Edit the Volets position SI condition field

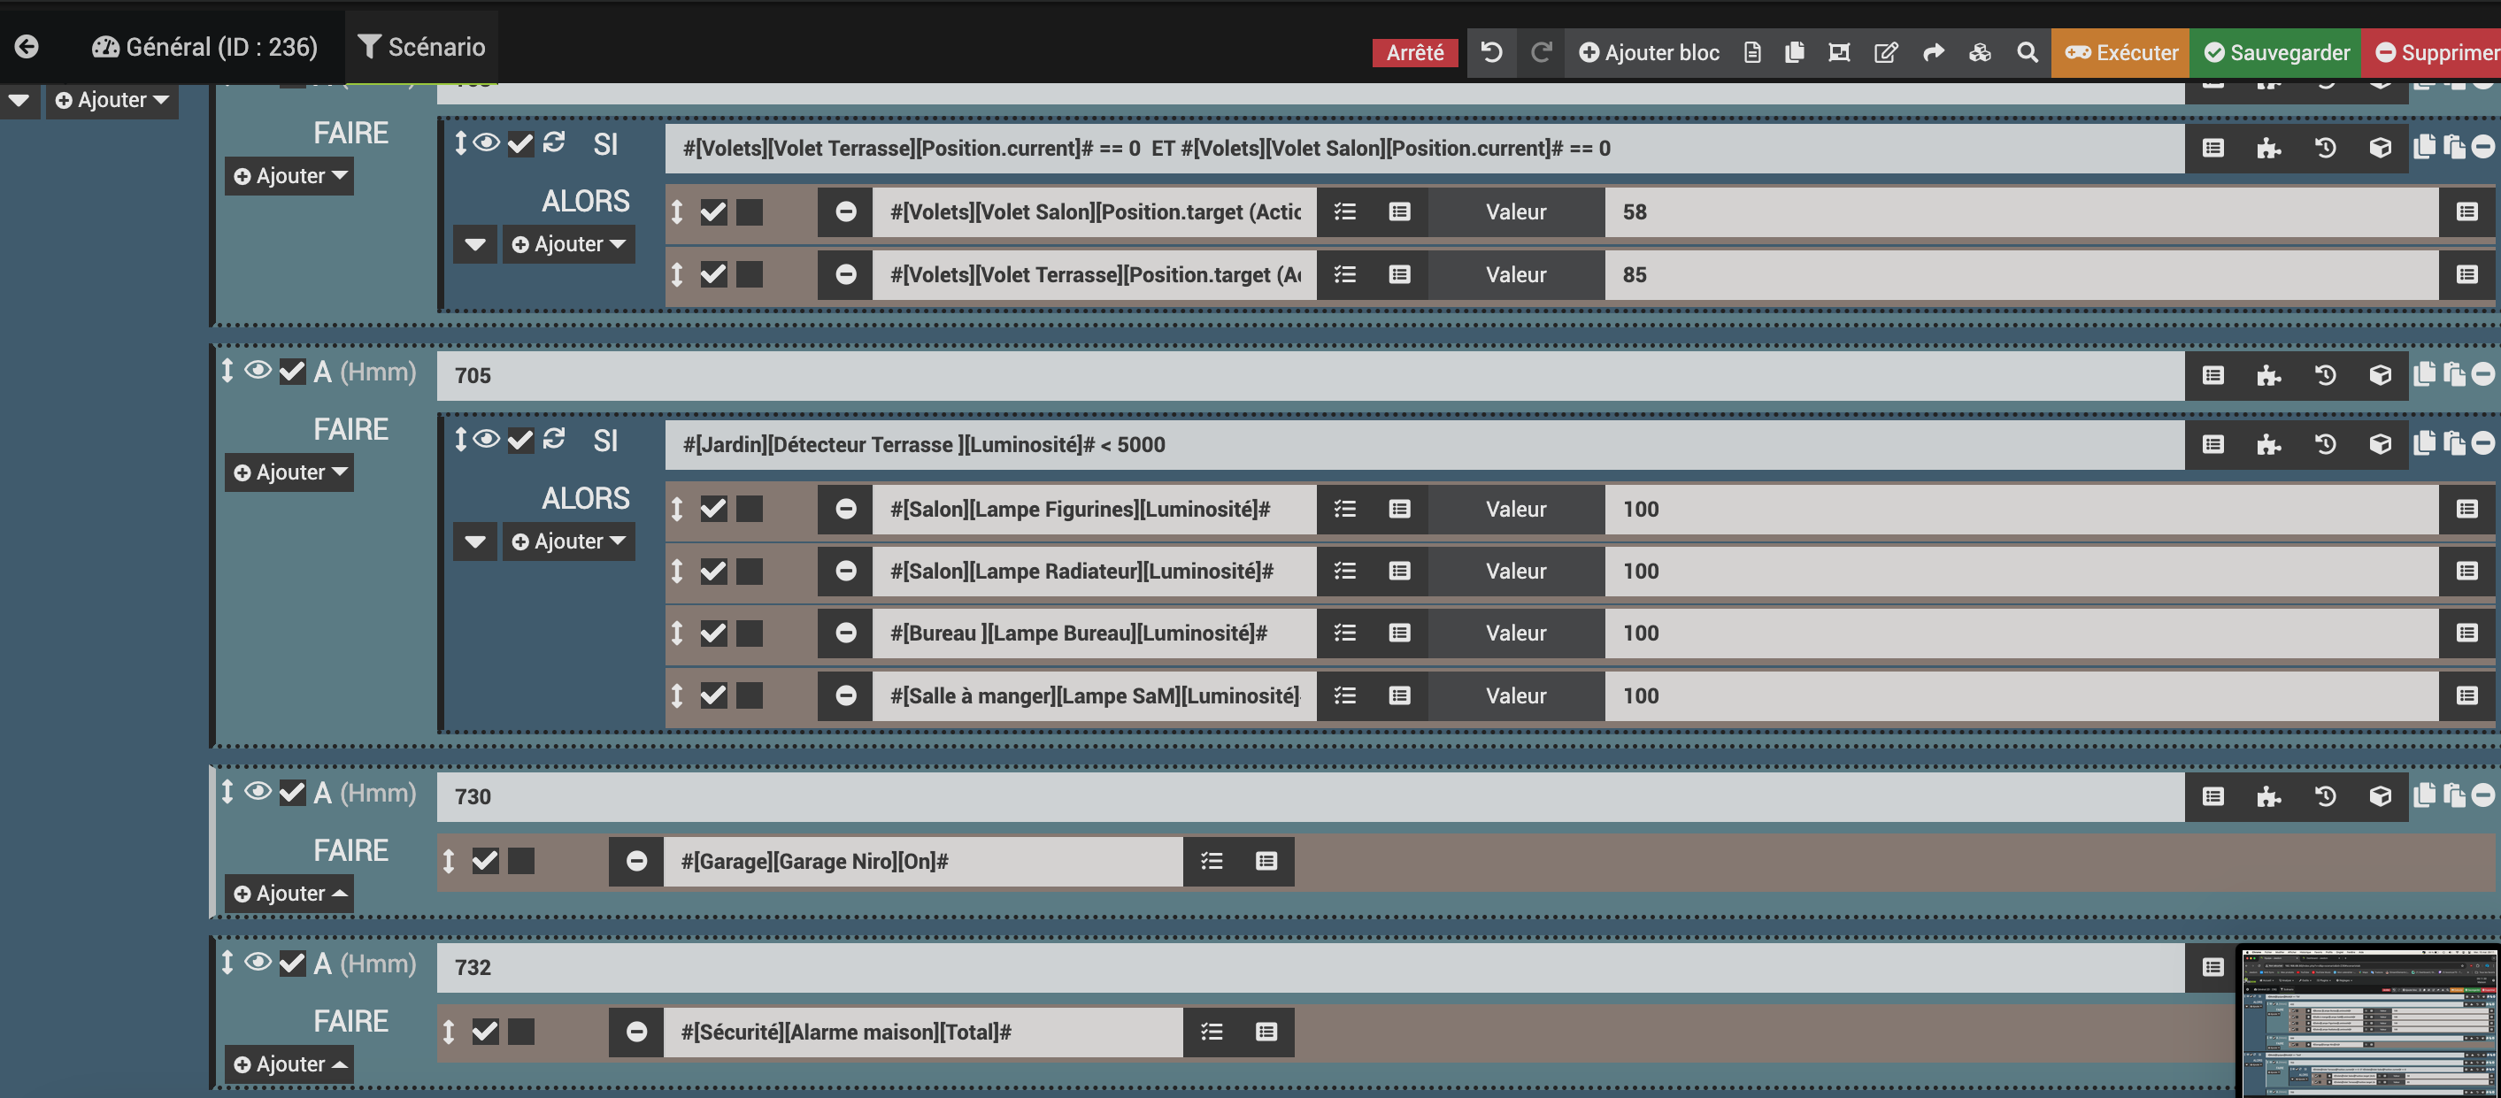click(x=1424, y=149)
